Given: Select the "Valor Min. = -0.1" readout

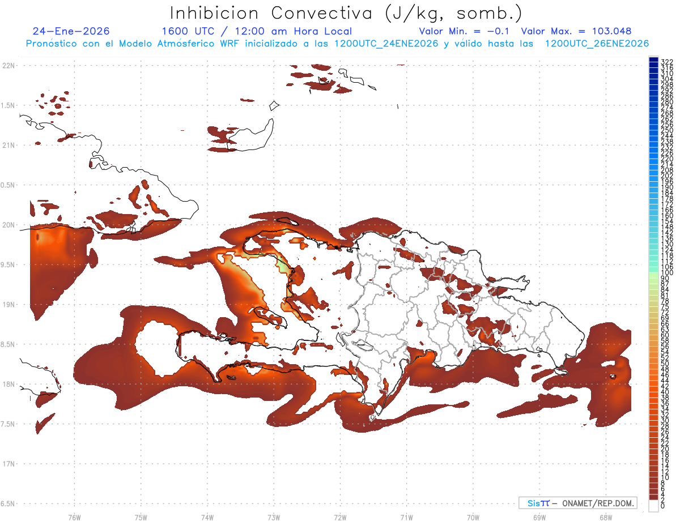Looking at the screenshot, I should [x=465, y=31].
